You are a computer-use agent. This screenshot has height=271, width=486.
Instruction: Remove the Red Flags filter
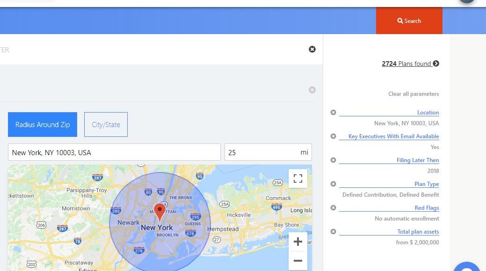pyautogui.click(x=333, y=208)
